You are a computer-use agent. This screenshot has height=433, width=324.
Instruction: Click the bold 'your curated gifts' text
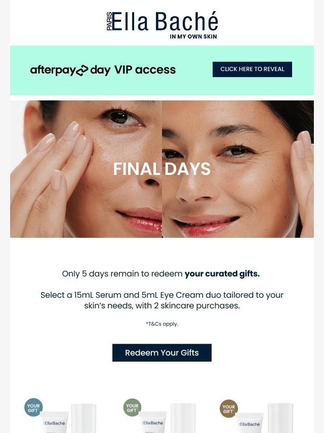(222, 274)
